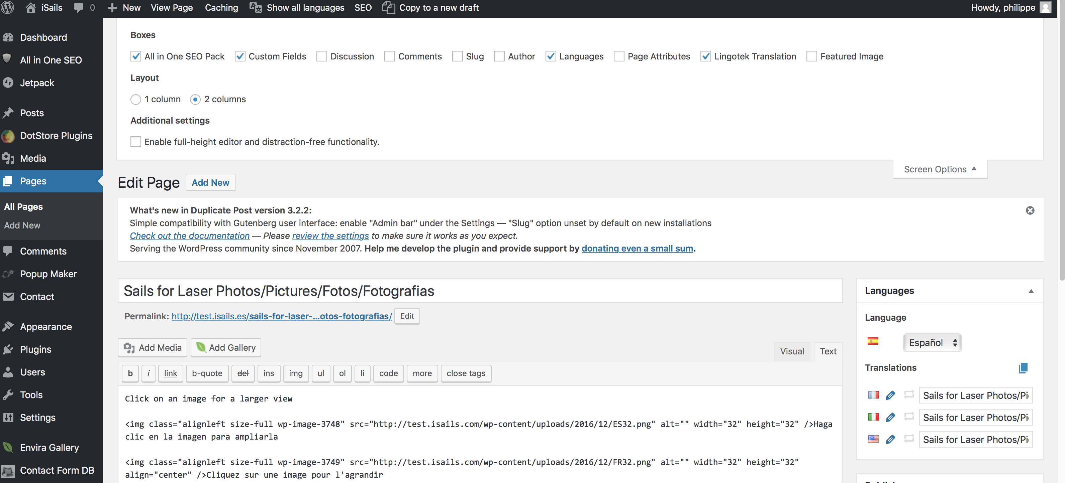1065x483 pixels.
Task: Click the Add Media button
Action: [153, 347]
